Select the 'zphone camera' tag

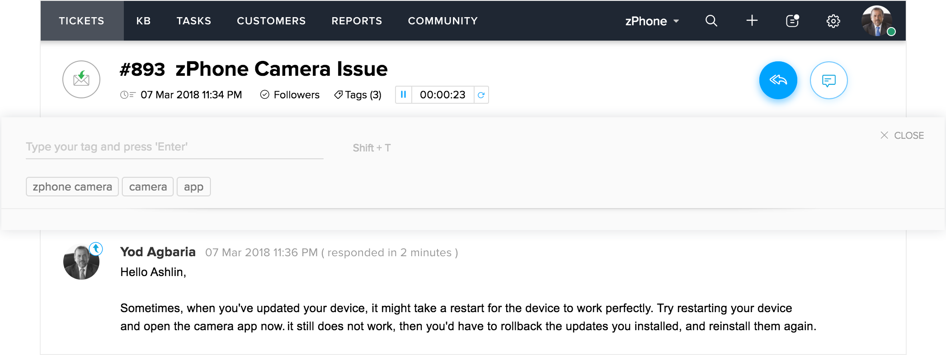[x=72, y=187]
